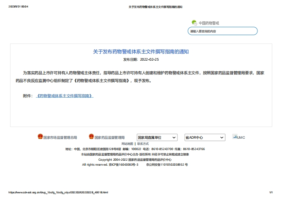Viewport: 282px width, 199px height.
Task: Click the UMC text beside the logo
Action: pyautogui.click(x=241, y=138)
